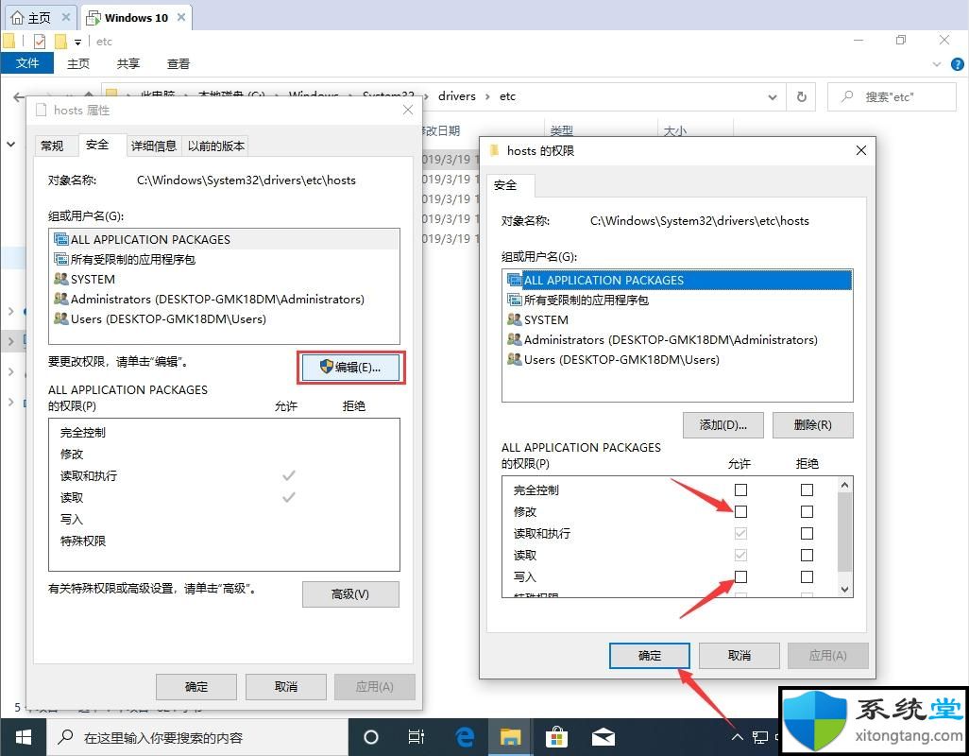Screen dimensions: 969x756
Task: Close the hosts 属性 dialog with X
Action: pyautogui.click(x=408, y=110)
